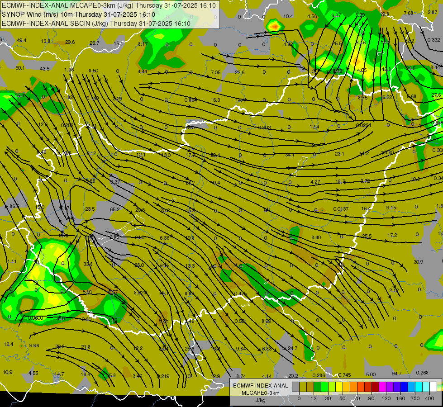
Task: Click the map value 33.8
Action: point(88,264)
